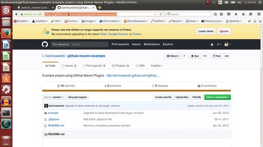
Task: Open Explore in GitHub header
Action: coord(168,45)
